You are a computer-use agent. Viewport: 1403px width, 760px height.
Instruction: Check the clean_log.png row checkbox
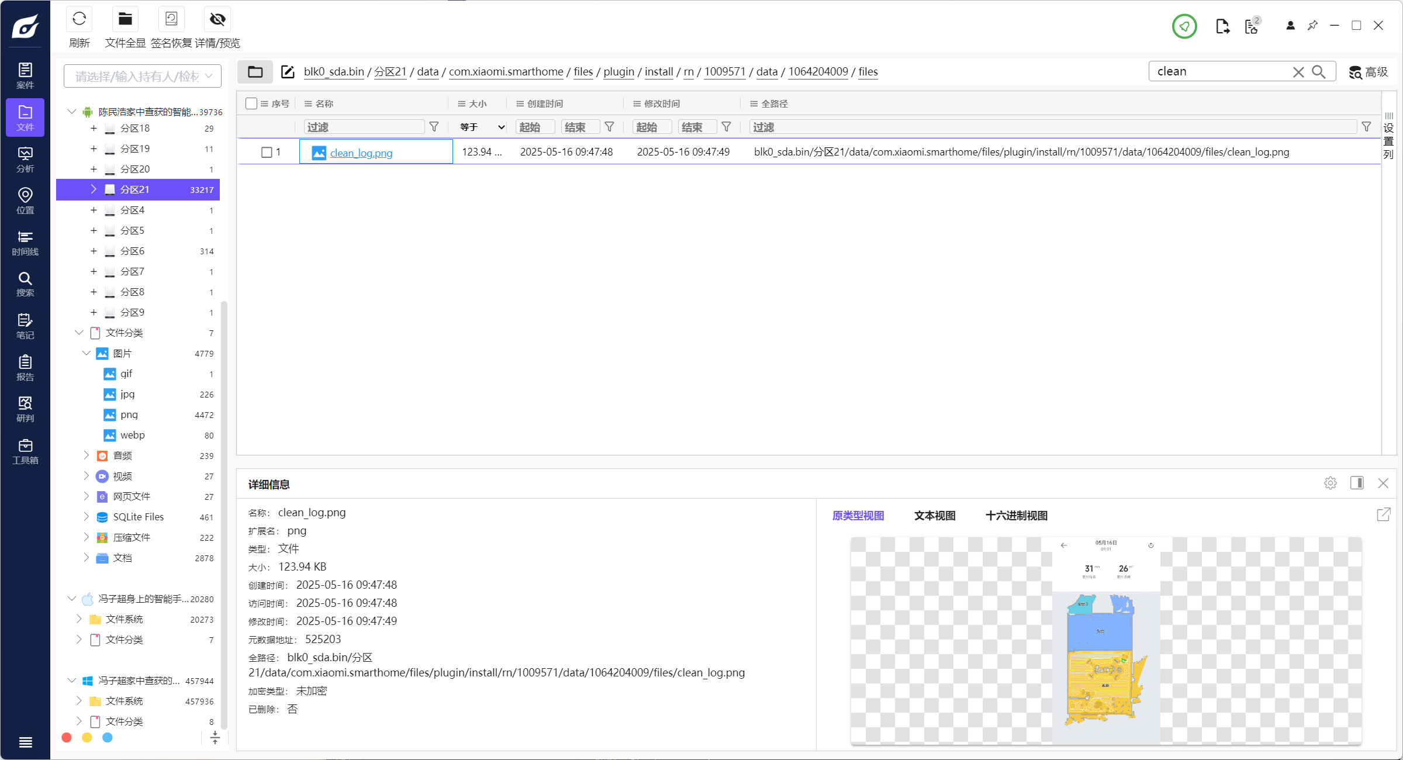267,153
